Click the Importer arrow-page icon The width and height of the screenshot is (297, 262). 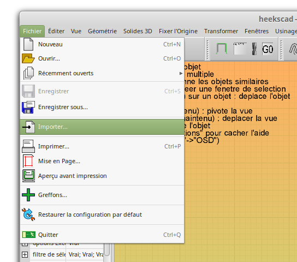[28, 127]
